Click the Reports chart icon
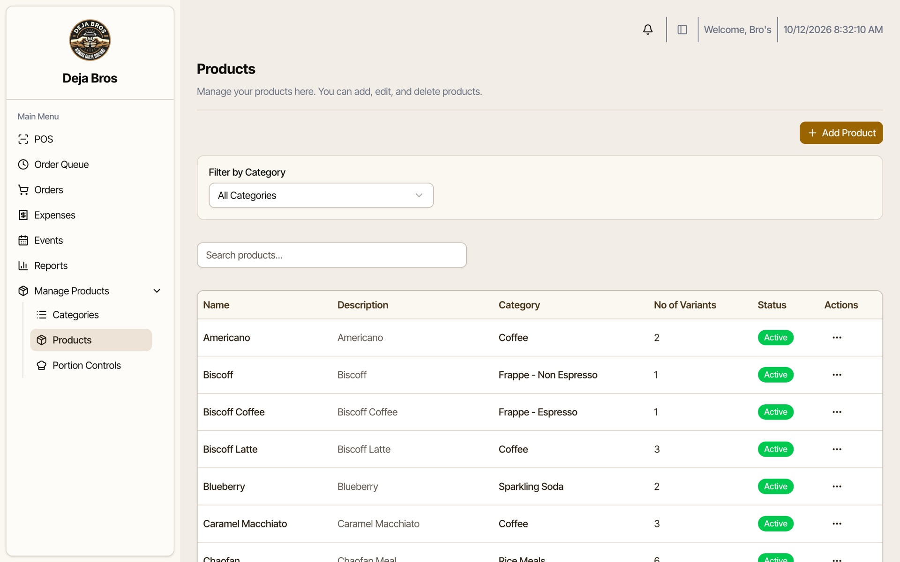 click(23, 266)
